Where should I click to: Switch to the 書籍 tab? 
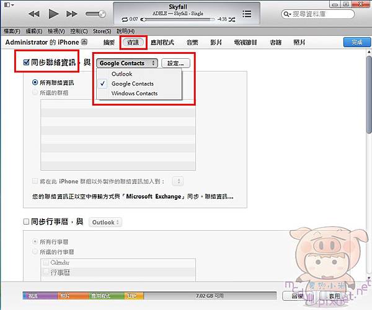point(275,43)
